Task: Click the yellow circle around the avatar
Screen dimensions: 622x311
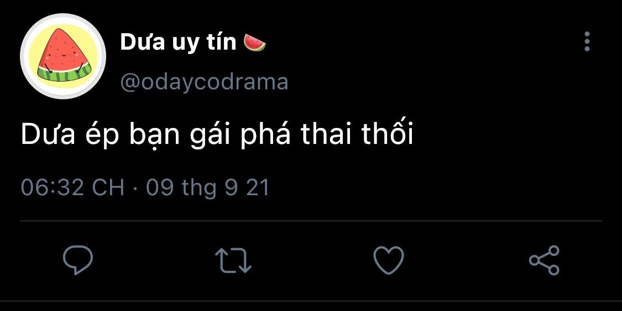Action: pyautogui.click(x=63, y=56)
